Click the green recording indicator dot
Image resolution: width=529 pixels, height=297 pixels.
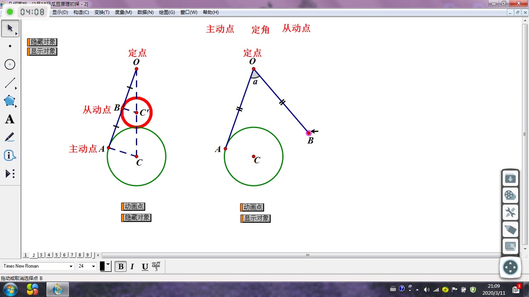10,12
